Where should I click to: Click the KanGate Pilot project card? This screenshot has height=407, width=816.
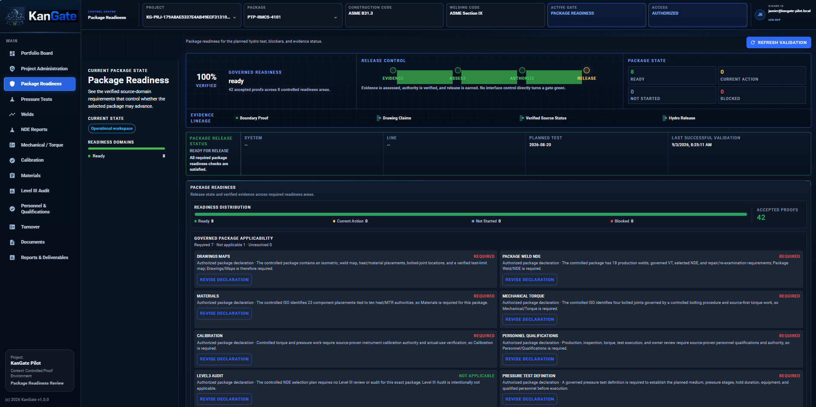point(40,370)
